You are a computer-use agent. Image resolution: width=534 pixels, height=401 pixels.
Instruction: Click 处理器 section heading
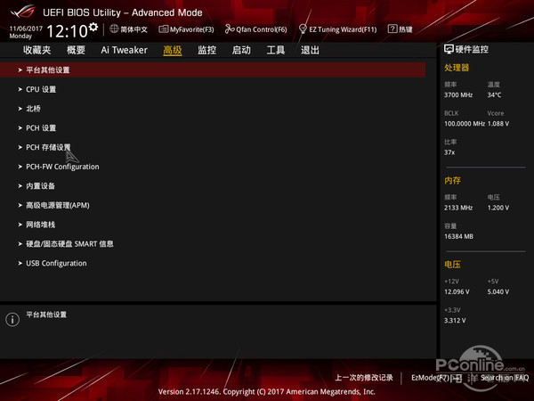point(457,68)
